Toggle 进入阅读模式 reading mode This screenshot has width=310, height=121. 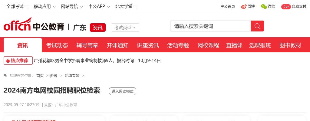[x=123, y=91]
